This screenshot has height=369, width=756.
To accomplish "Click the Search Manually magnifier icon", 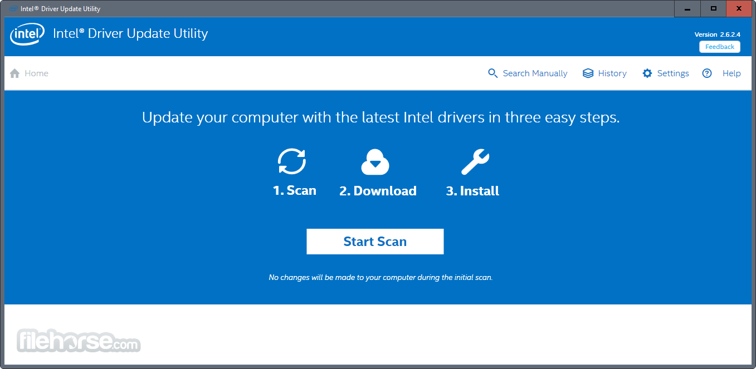I will 492,73.
